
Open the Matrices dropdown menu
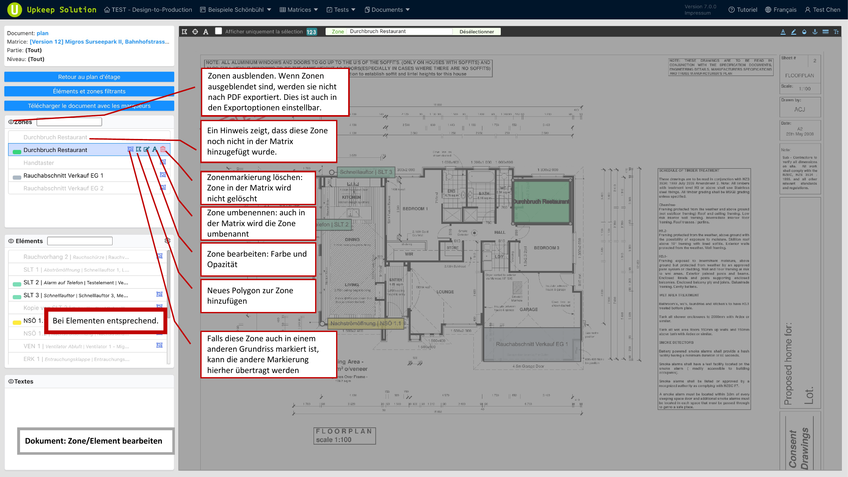[299, 10]
